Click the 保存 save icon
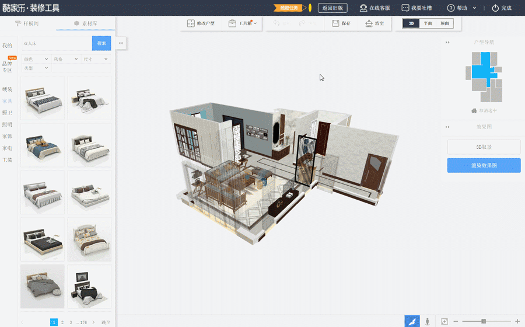This screenshot has width=525, height=327. [x=335, y=23]
